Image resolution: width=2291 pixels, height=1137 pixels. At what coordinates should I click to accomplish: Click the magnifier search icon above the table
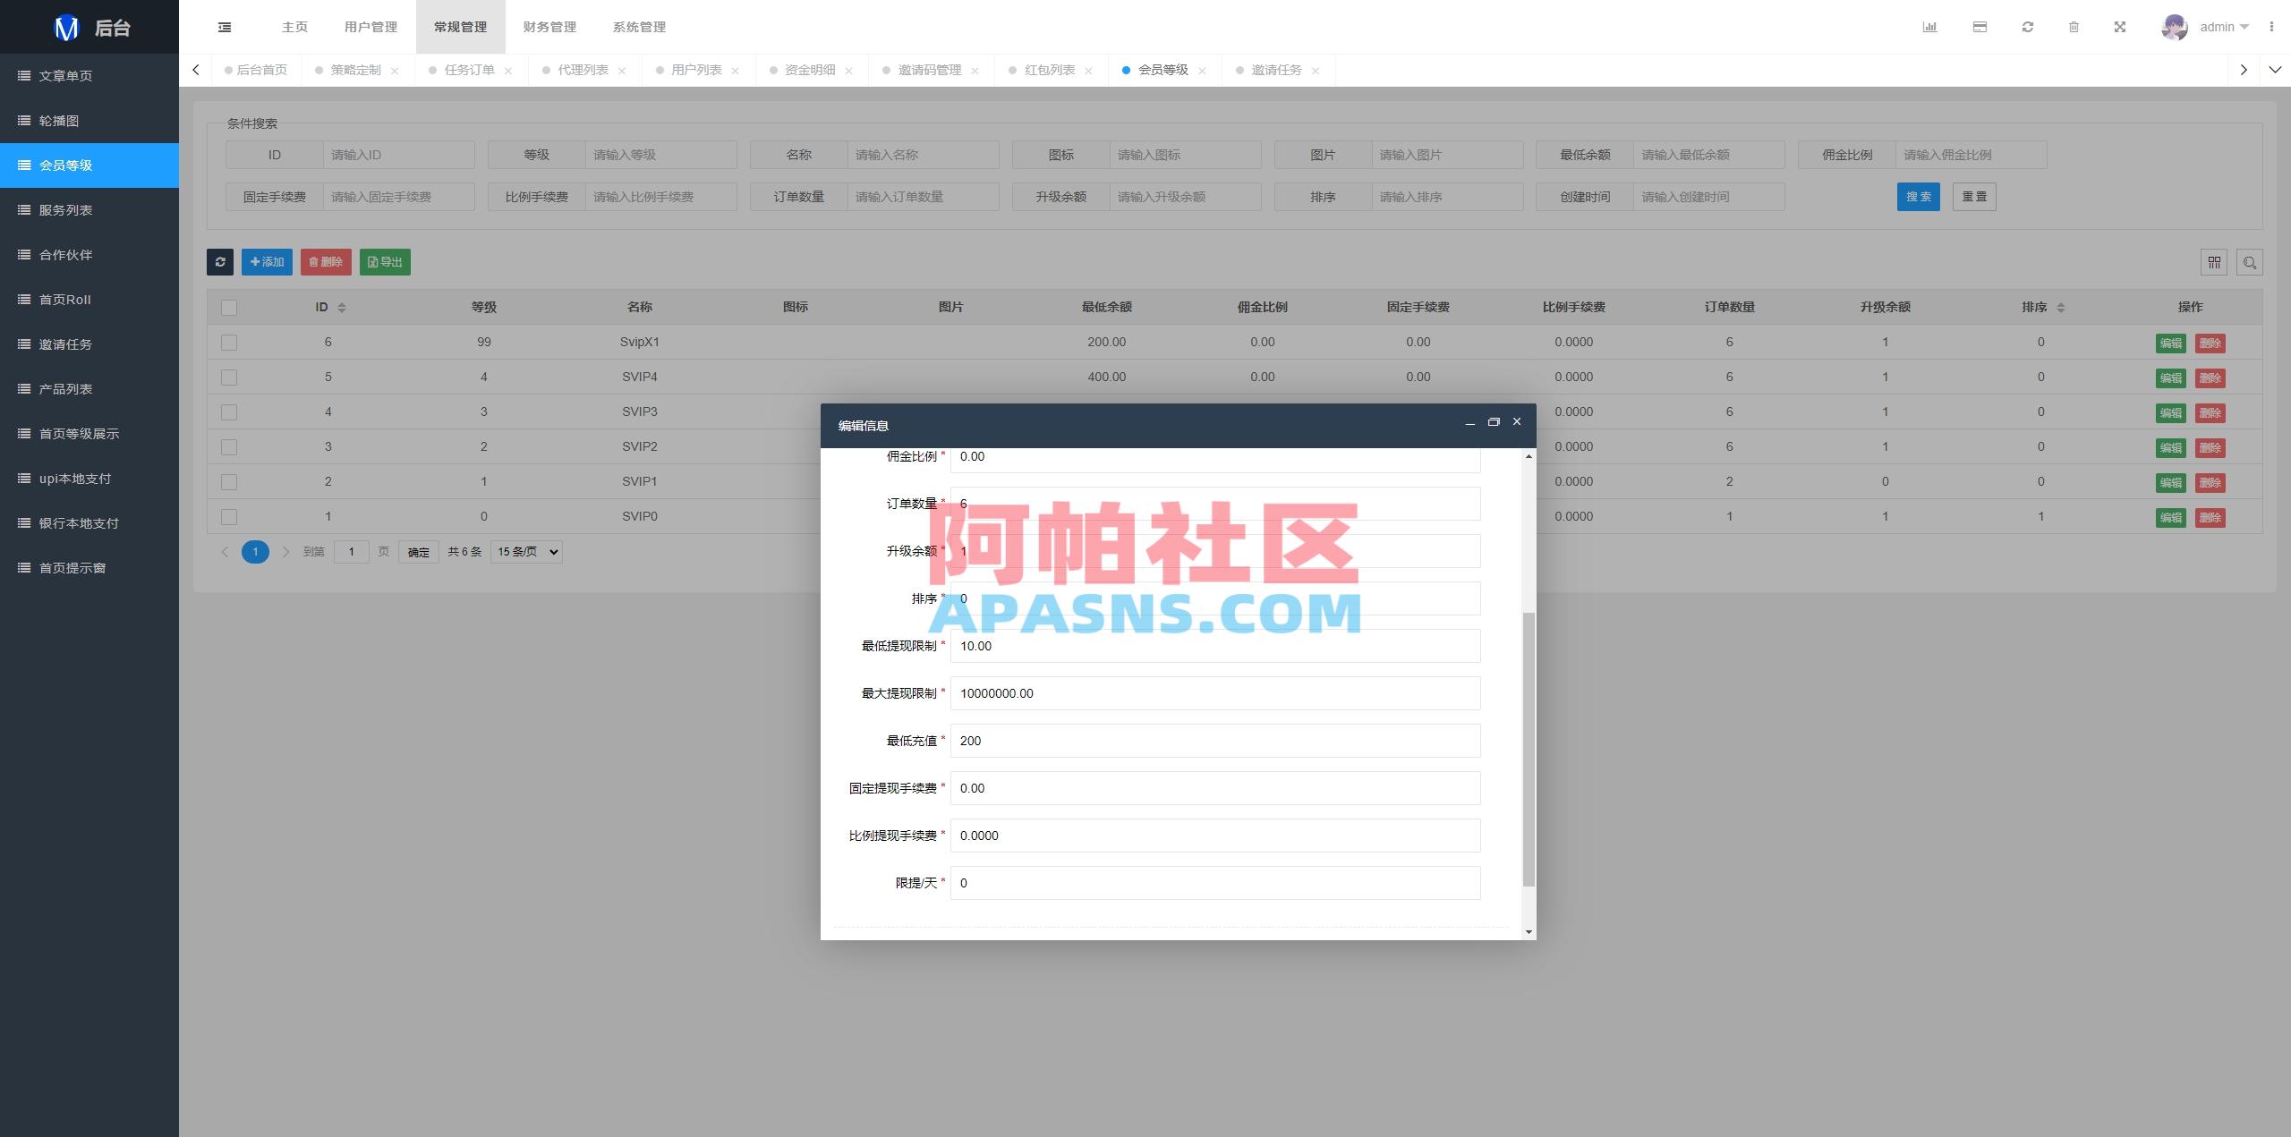coord(2251,261)
